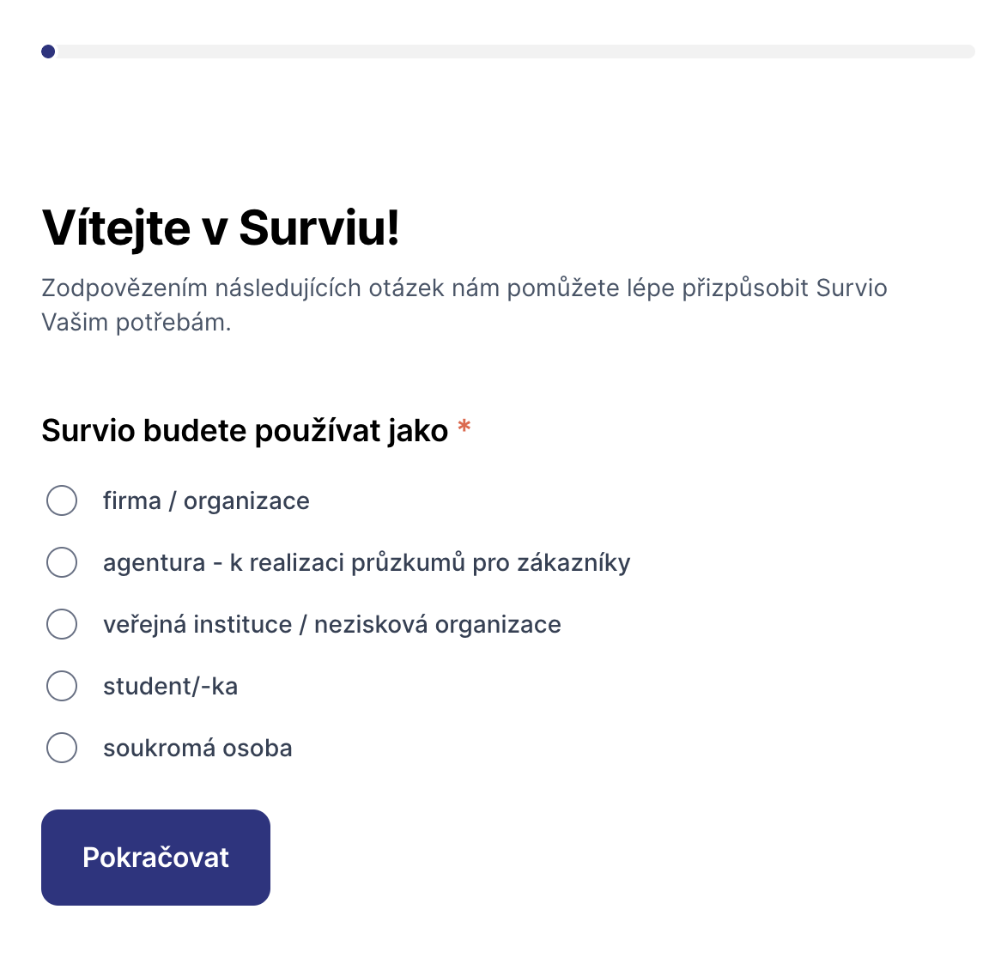
Task: Click the "student/-ka" label text
Action: (x=170, y=686)
